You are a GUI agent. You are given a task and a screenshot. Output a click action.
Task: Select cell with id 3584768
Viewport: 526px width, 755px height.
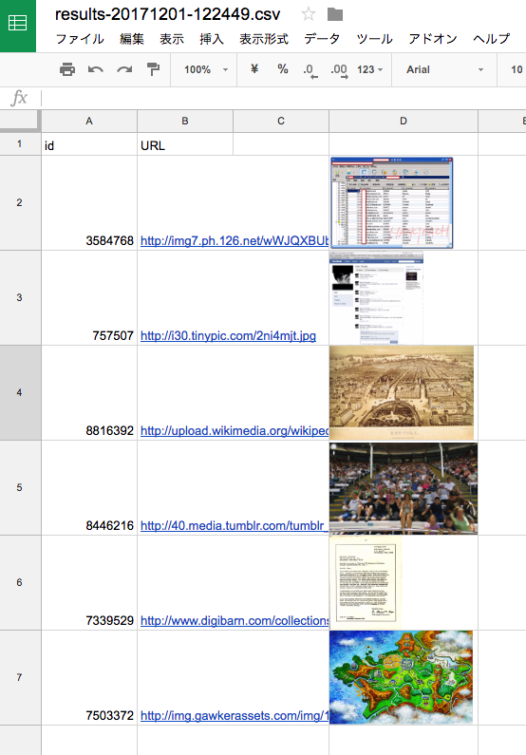tap(89, 202)
